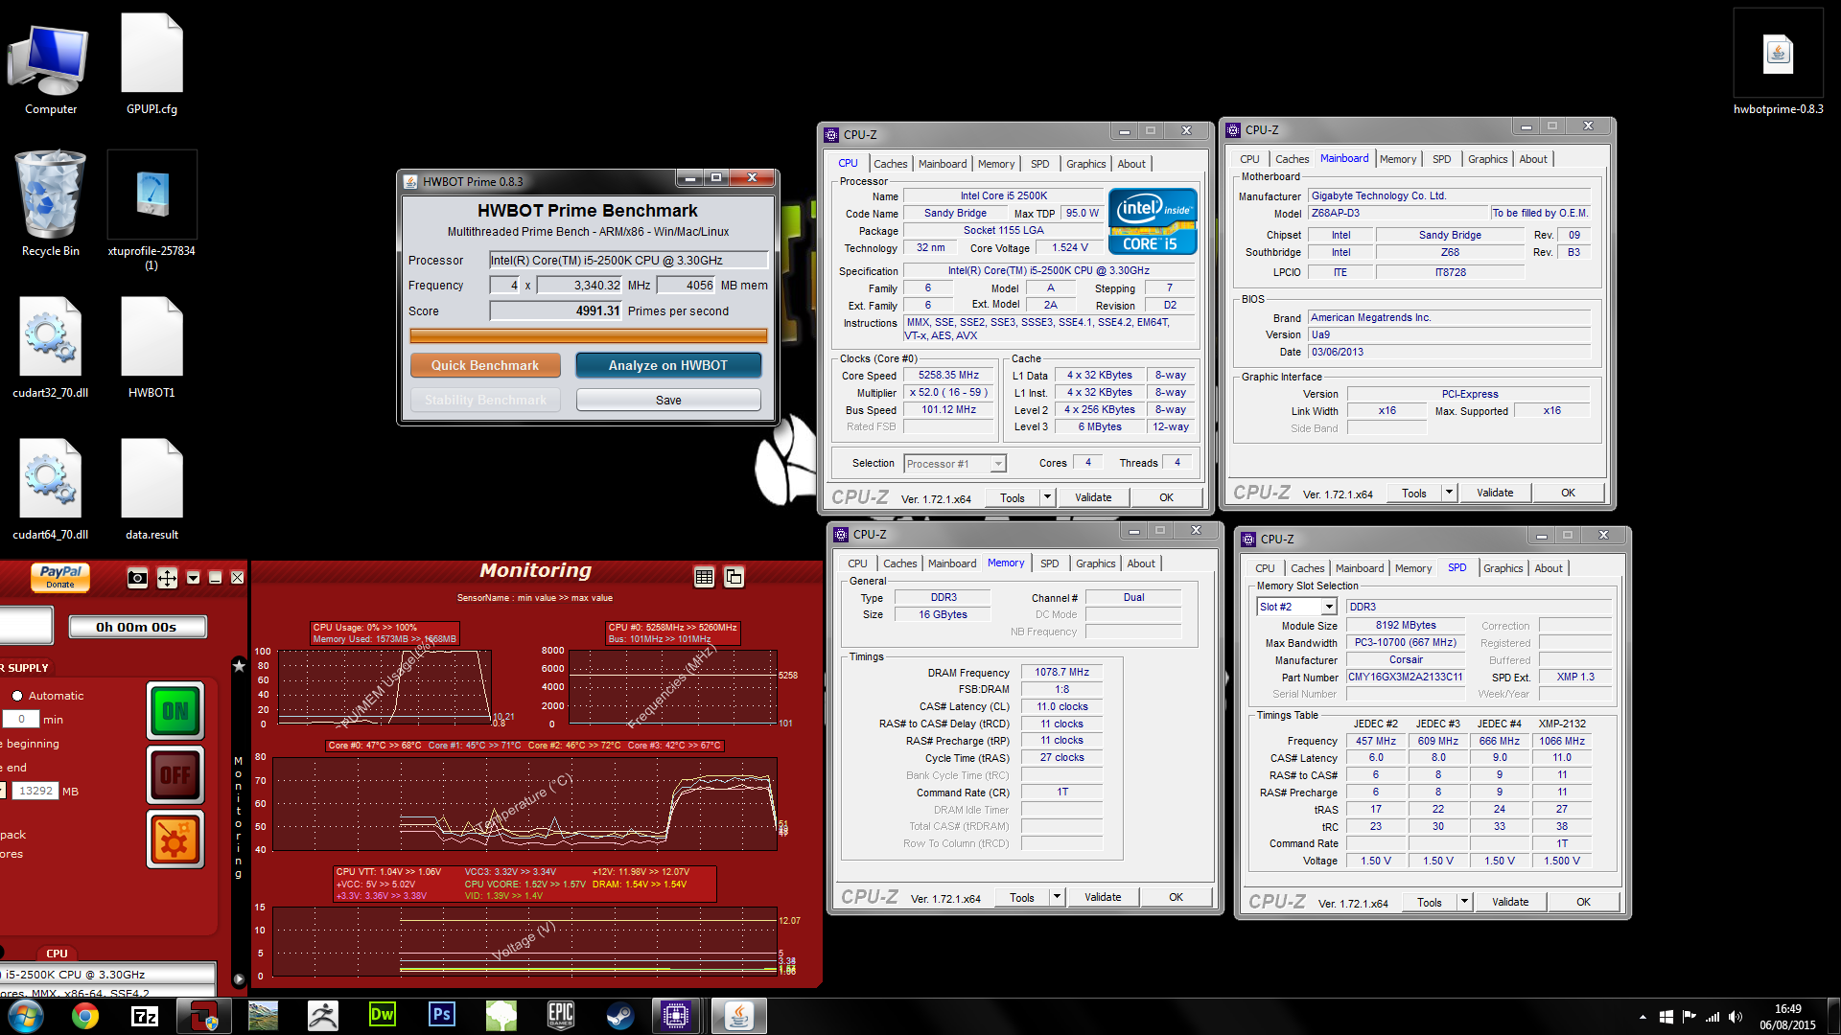Open the OCCT title bar dropdown arrow
The width and height of the screenshot is (1841, 1035).
click(193, 578)
